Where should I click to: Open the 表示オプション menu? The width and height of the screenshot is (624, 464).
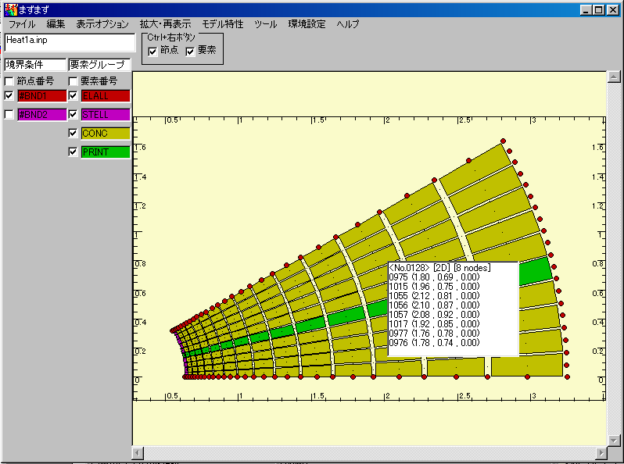(102, 24)
